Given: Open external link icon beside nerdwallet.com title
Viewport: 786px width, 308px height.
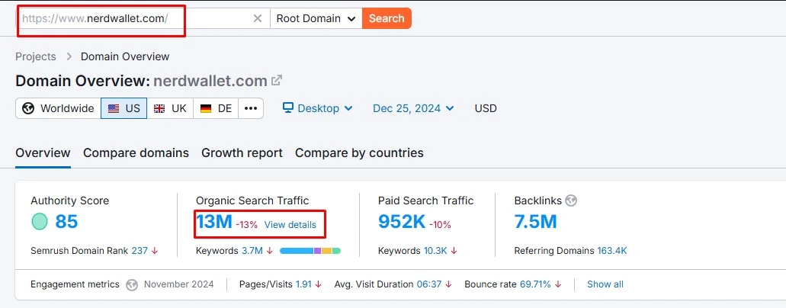Looking at the screenshot, I should 277,80.
